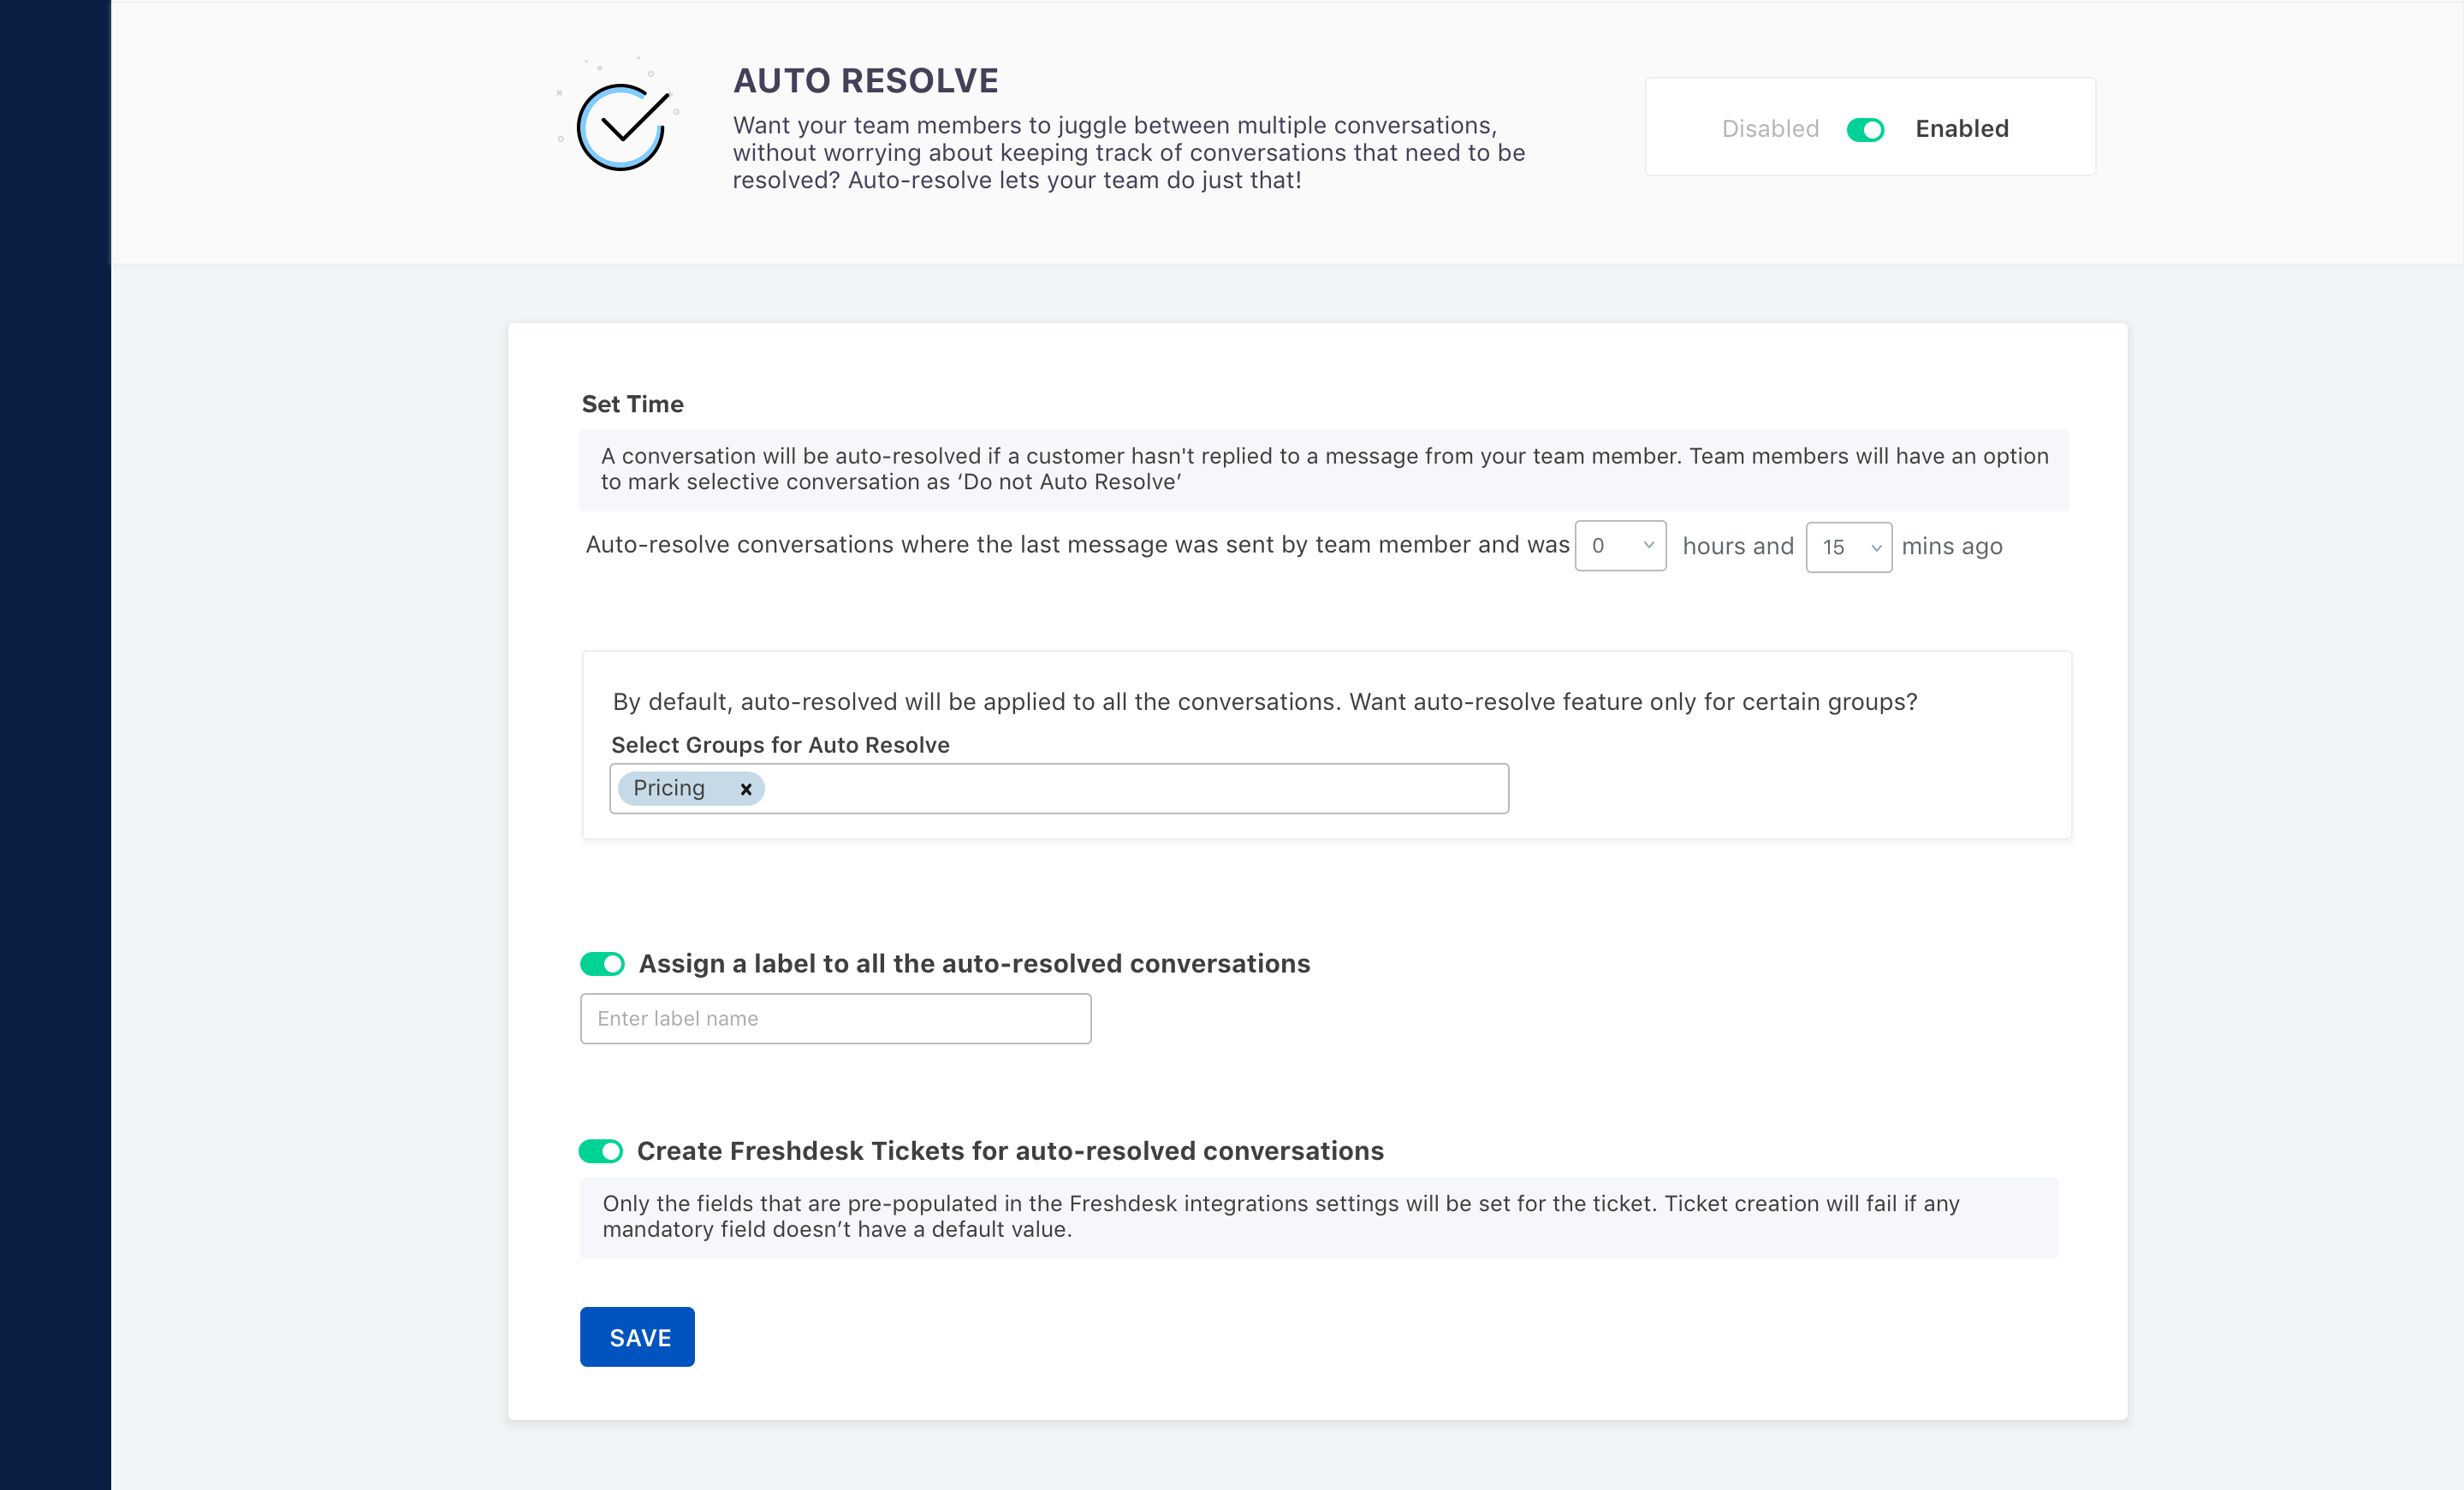Focus the Enter label name field

835,1019
